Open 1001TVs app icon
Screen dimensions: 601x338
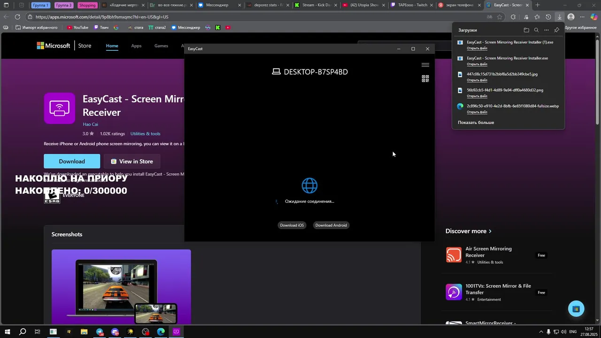454,292
